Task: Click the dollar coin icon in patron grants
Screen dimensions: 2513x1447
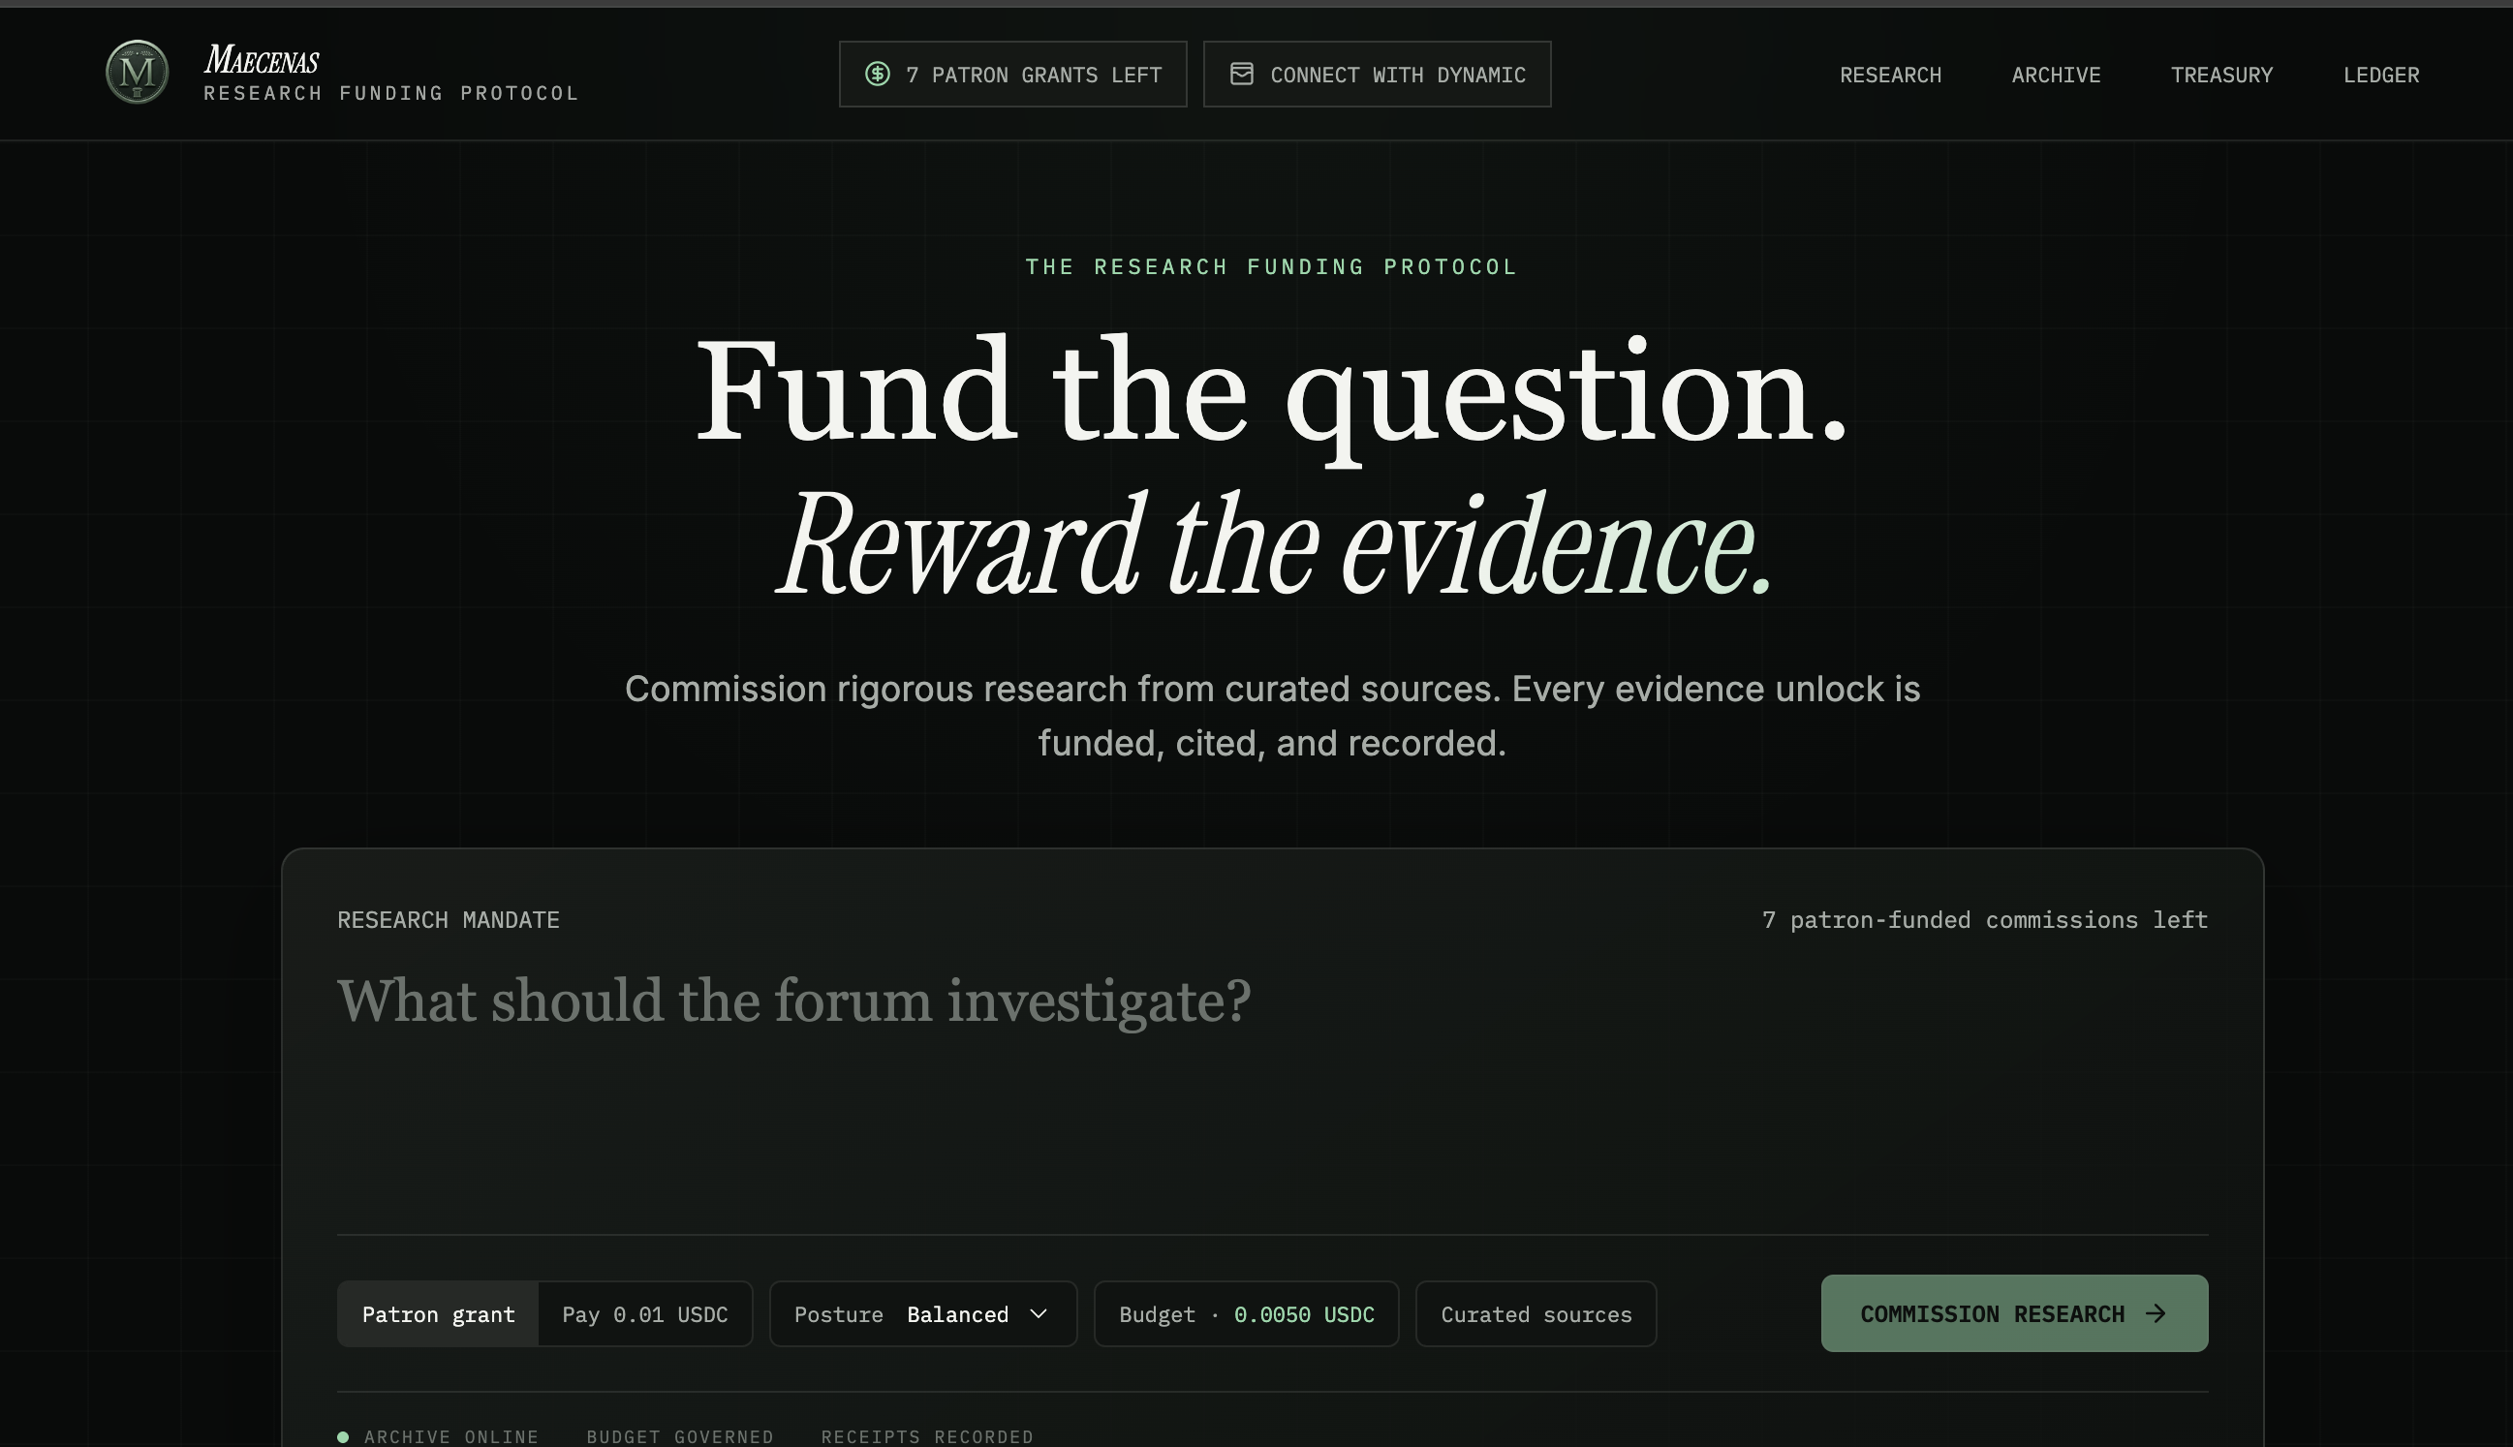Action: point(877,74)
